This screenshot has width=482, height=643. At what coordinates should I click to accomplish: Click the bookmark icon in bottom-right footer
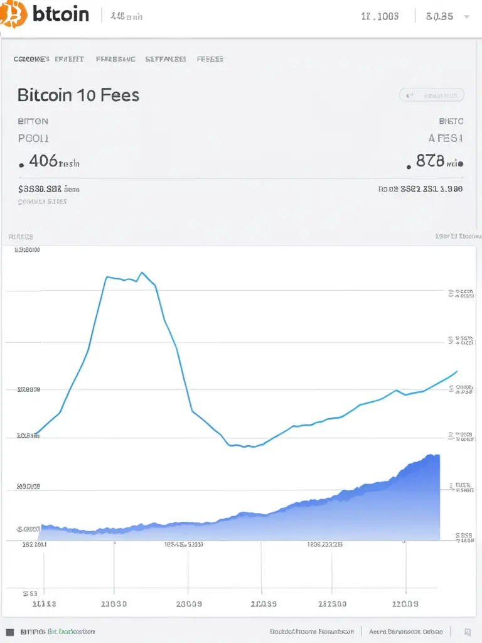[x=468, y=632]
